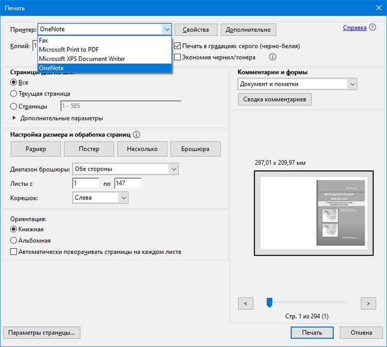Select the Страницы range radio button

13,106
